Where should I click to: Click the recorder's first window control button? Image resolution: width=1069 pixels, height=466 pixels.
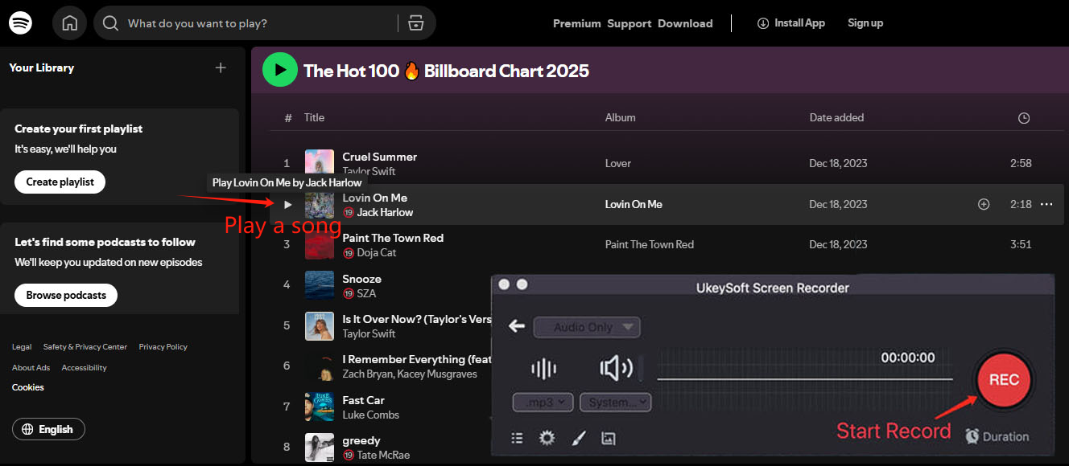[505, 284]
